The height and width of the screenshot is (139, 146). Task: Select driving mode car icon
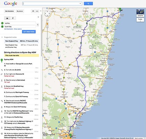(7, 18)
